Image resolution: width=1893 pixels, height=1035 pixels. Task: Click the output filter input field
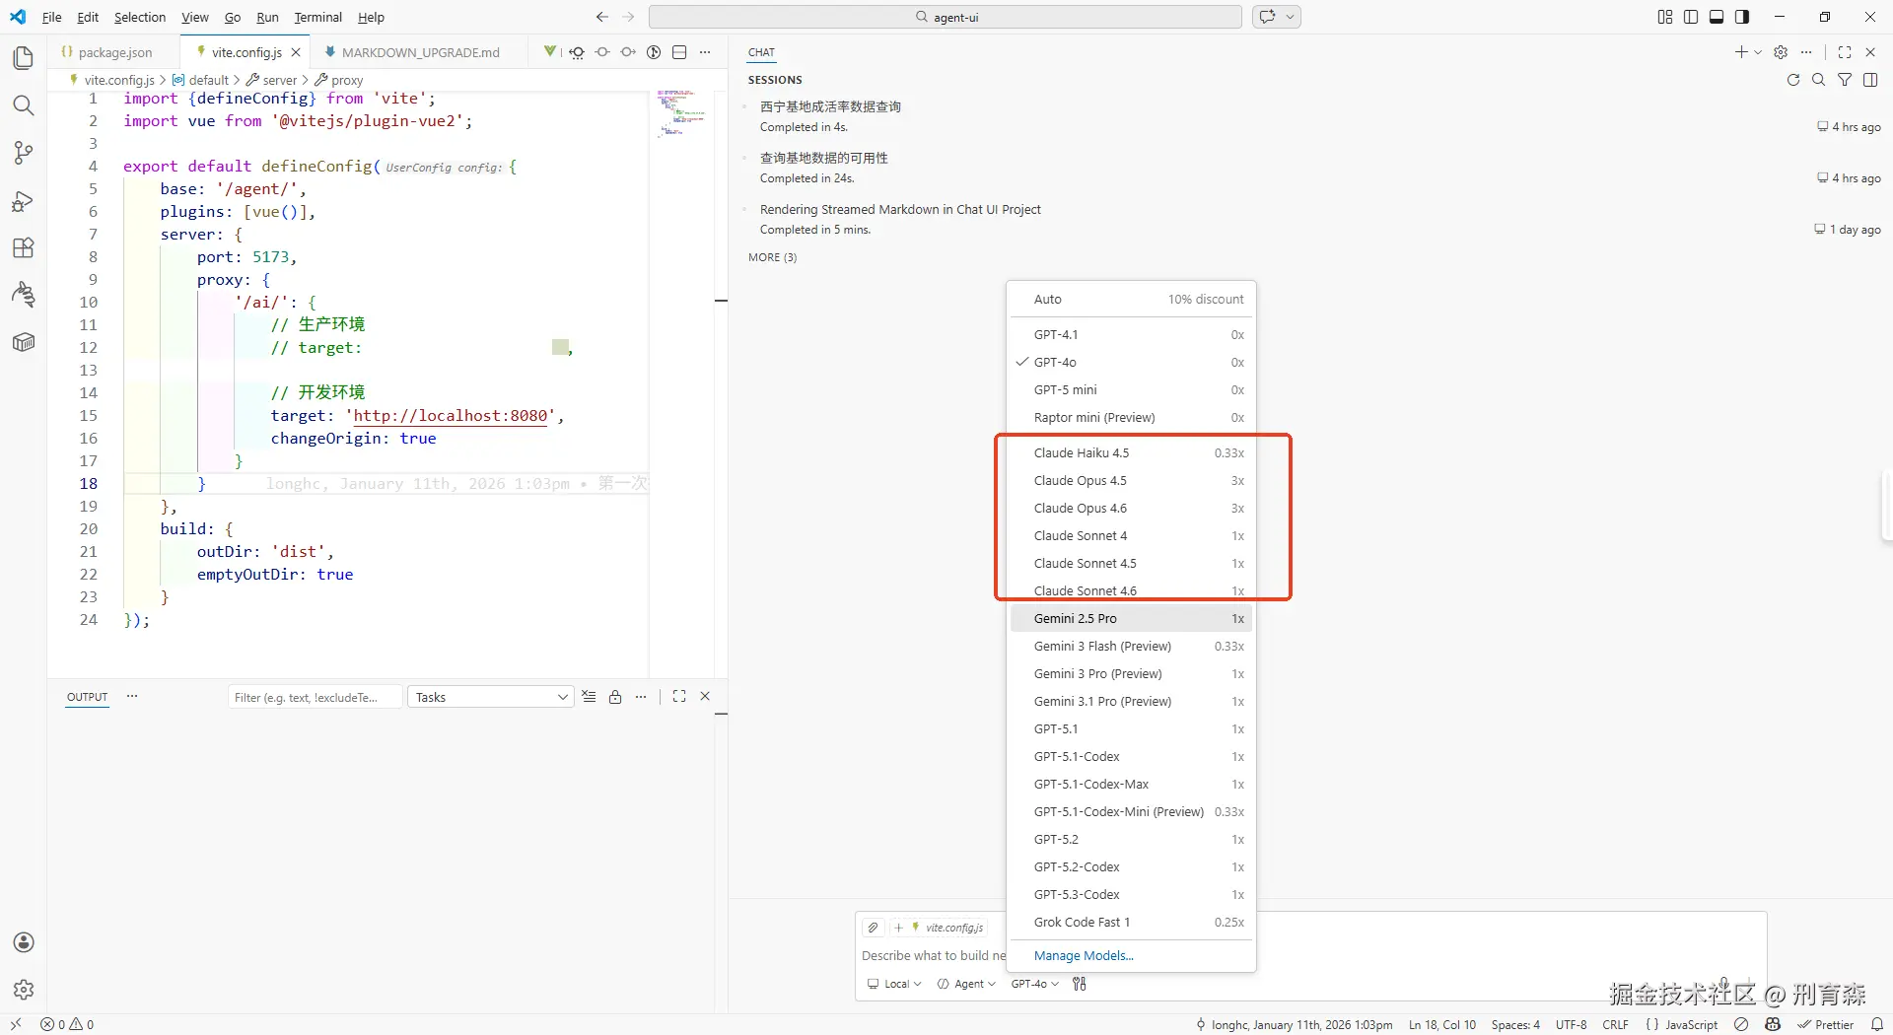pyautogui.click(x=314, y=697)
